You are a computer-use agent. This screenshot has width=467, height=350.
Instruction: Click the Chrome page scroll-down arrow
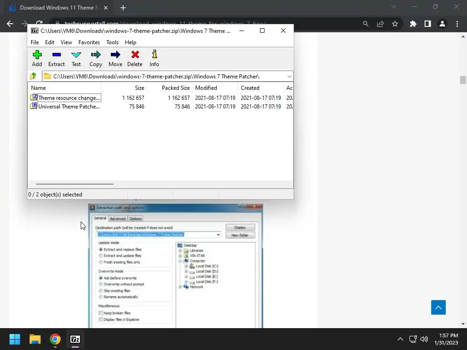[x=463, y=324]
